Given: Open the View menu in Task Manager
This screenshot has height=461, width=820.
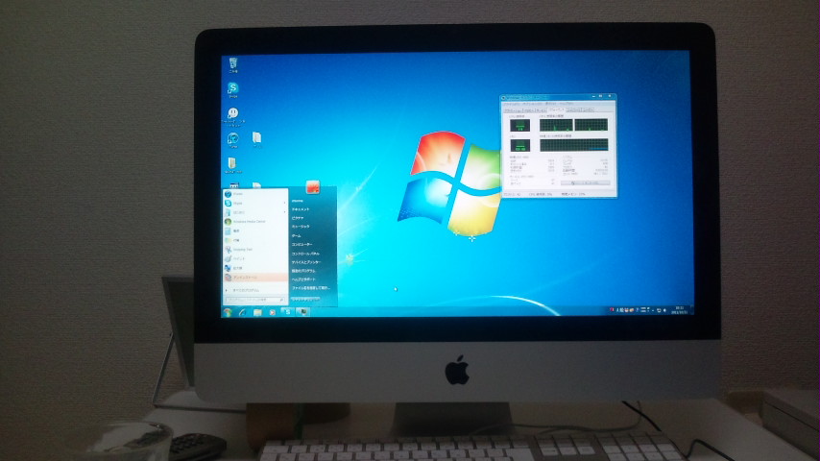Looking at the screenshot, I should (x=551, y=104).
